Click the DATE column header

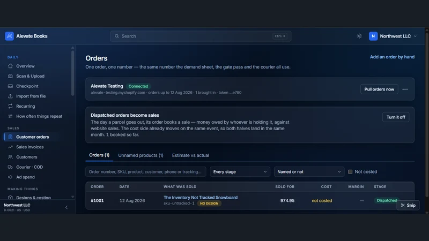tap(124, 186)
